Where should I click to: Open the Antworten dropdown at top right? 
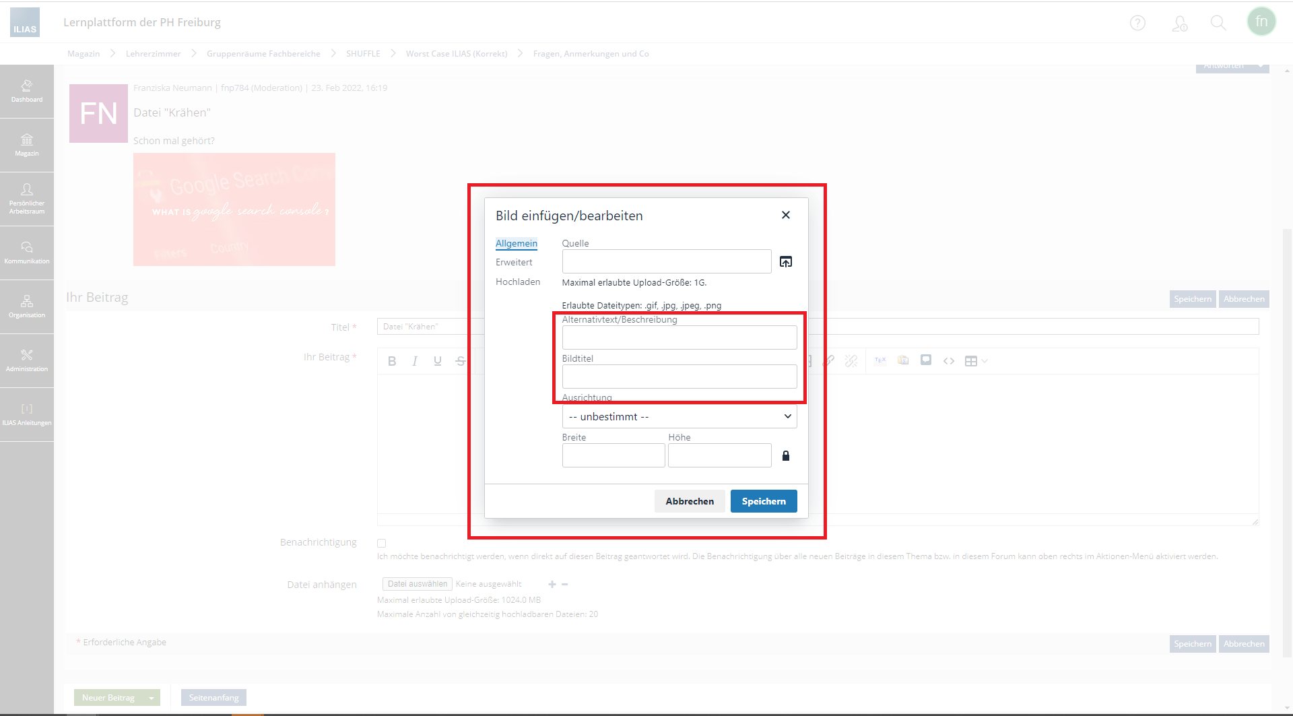1232,65
